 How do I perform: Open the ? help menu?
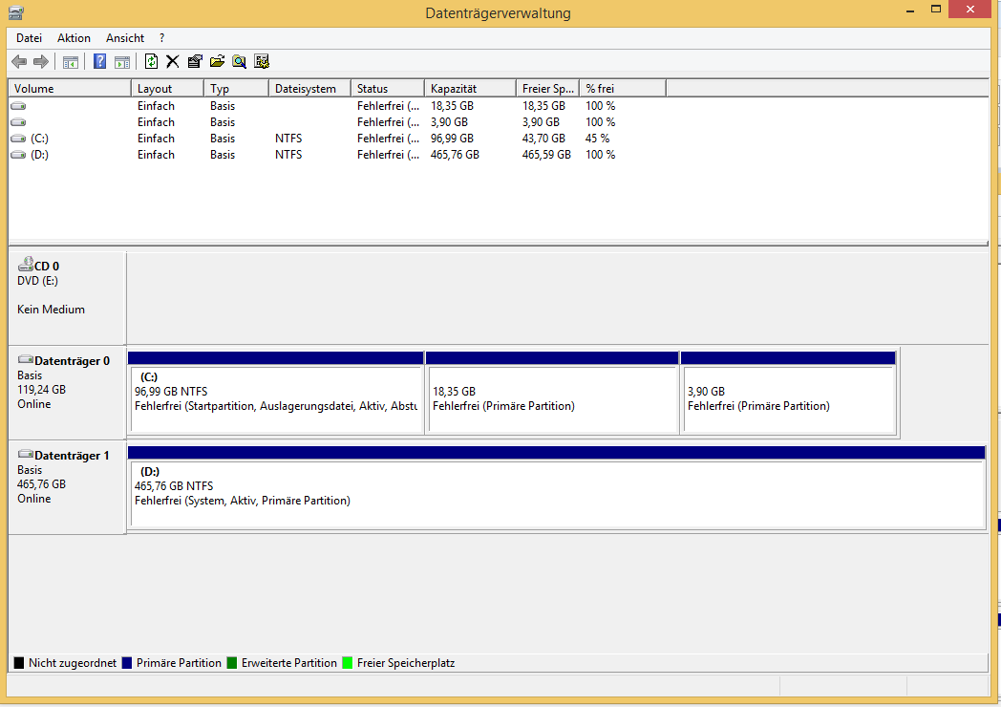point(162,38)
